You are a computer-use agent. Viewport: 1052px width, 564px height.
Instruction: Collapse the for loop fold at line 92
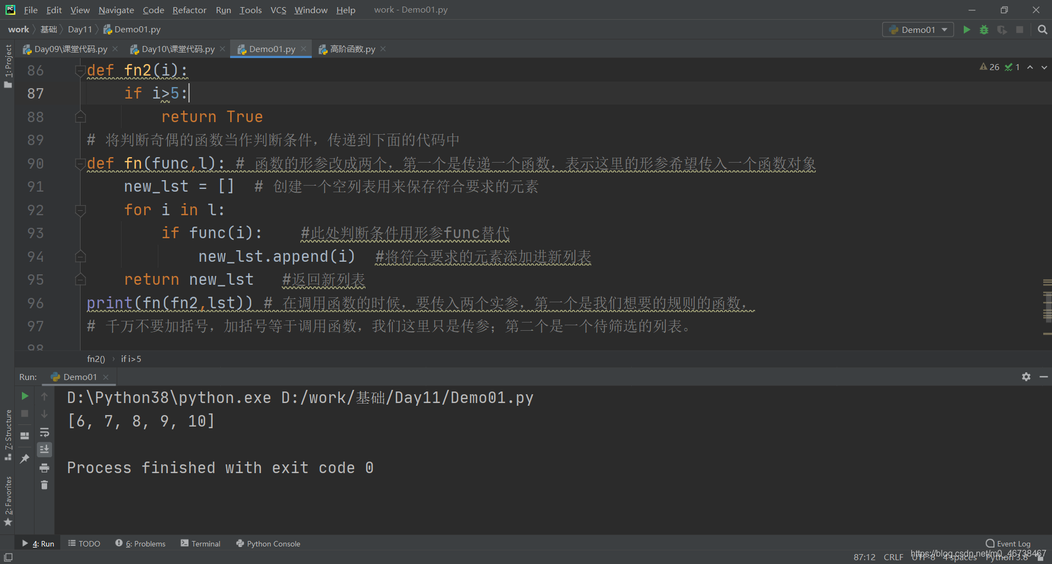pos(81,210)
